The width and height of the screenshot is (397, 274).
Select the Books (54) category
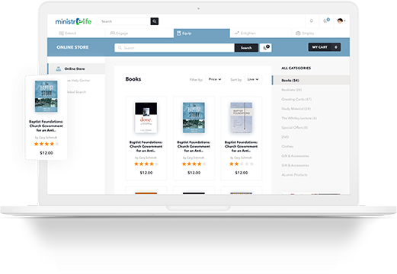coord(311,80)
